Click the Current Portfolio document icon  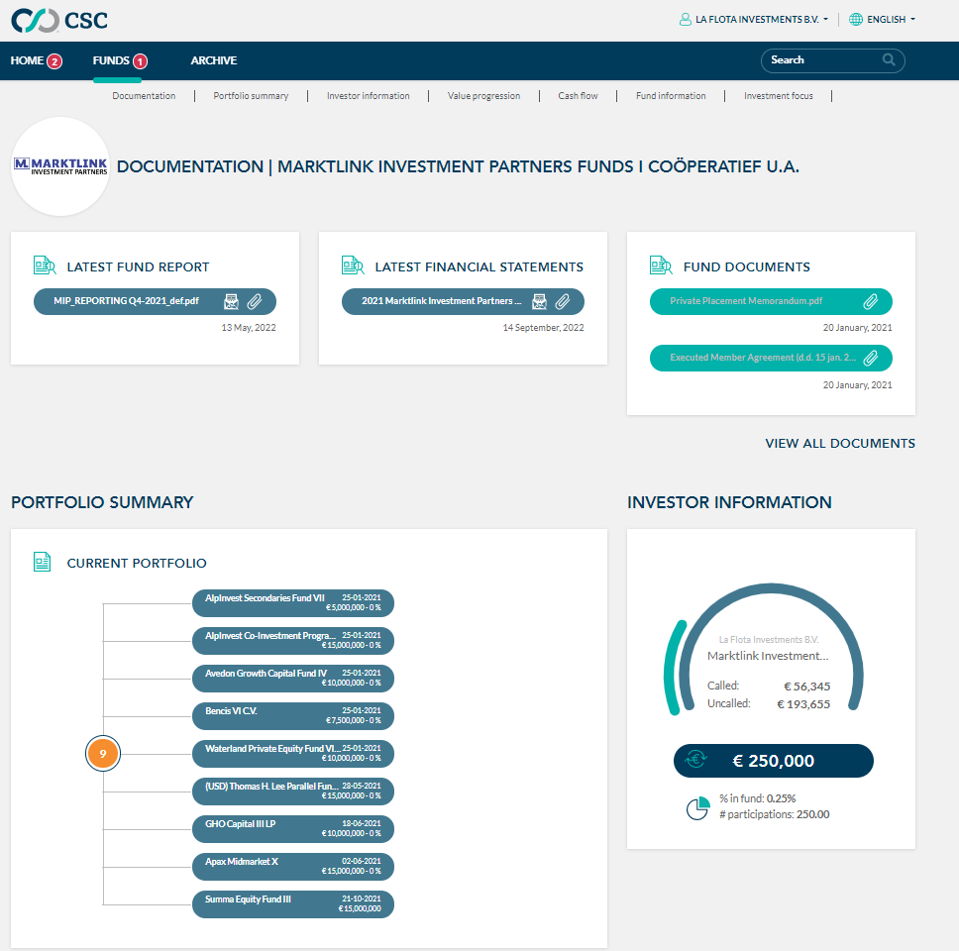pos(42,562)
